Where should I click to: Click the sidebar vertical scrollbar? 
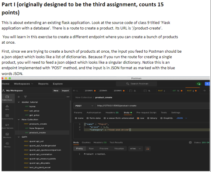tap(70, 112)
